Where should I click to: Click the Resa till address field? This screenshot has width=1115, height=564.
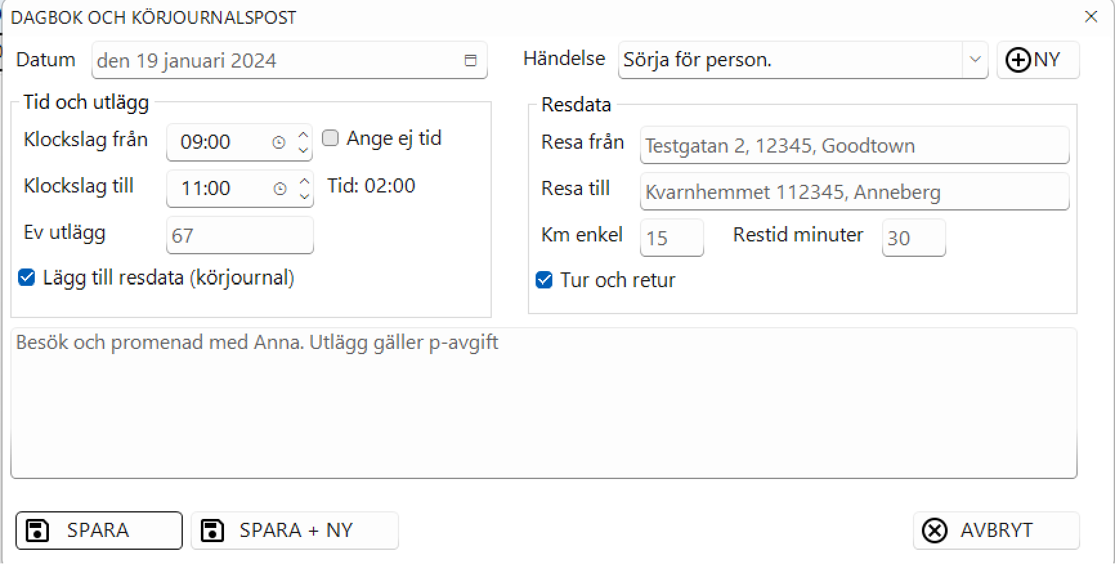tap(854, 192)
